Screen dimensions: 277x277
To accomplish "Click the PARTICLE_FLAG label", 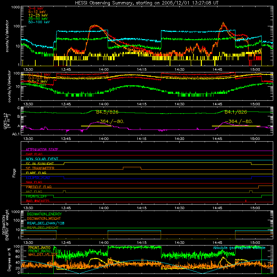I will tap(39, 187).
